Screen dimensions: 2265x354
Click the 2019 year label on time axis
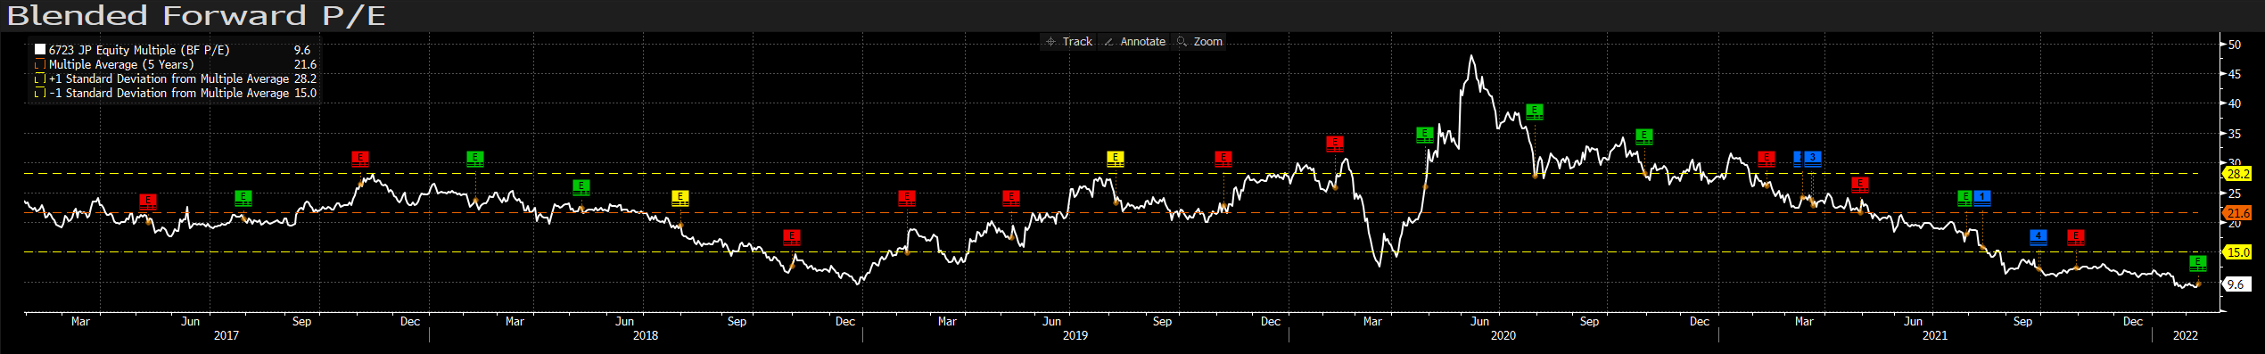click(x=1075, y=335)
